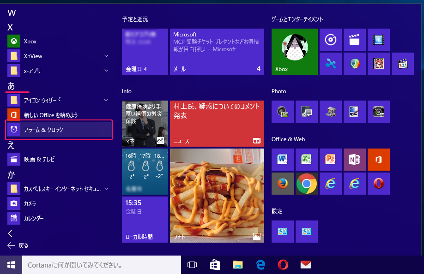Viewport: 424px width, 274px height.
Task: Open the マネー news tile
Action: pyautogui.click(x=145, y=124)
